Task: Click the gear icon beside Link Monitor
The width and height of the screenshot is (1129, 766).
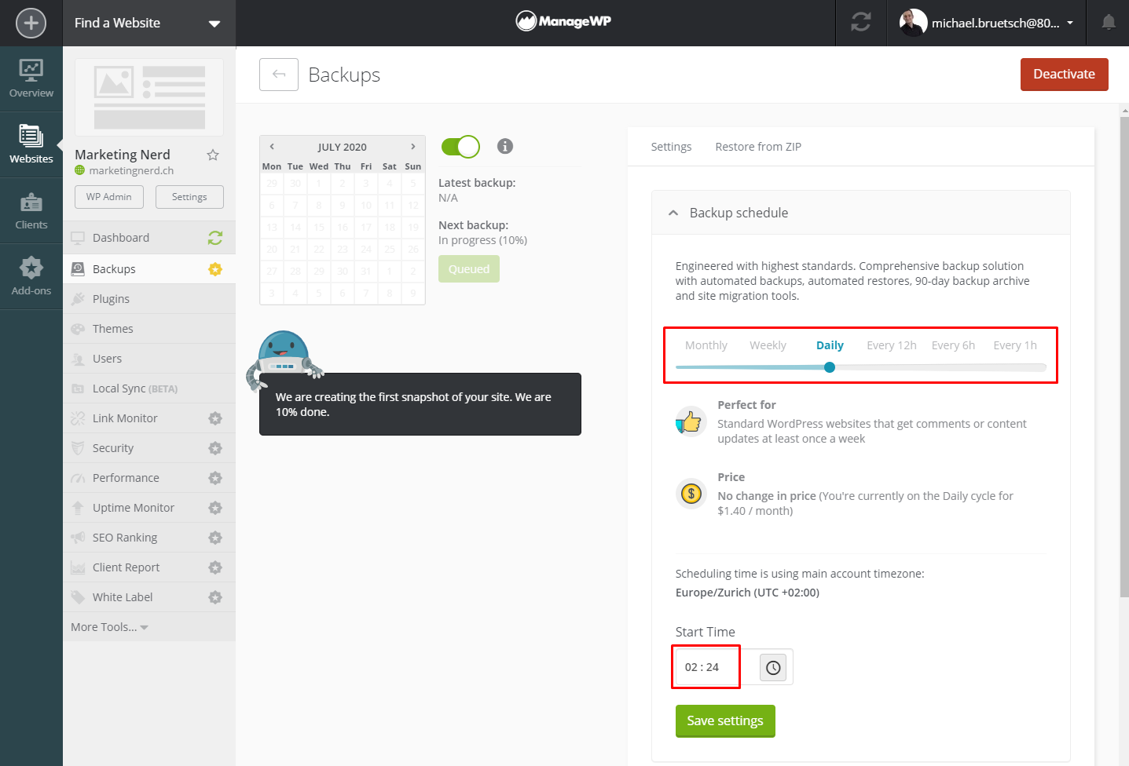Action: point(215,418)
